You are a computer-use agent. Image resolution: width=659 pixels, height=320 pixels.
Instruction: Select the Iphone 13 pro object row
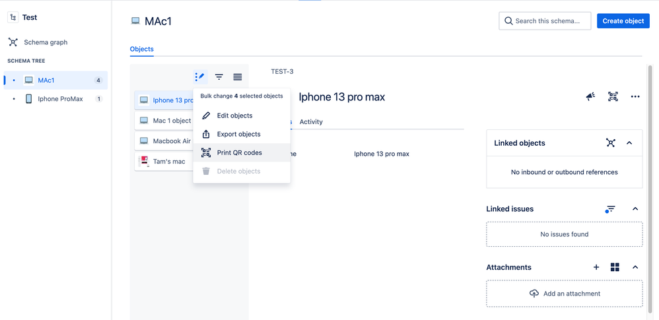pyautogui.click(x=164, y=100)
